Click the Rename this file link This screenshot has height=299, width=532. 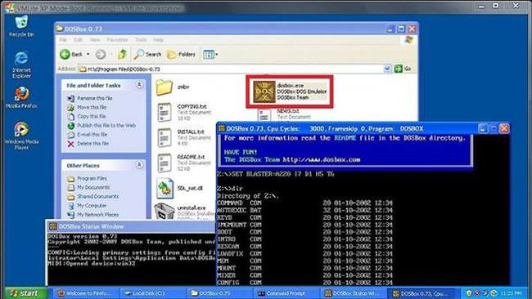(x=95, y=98)
